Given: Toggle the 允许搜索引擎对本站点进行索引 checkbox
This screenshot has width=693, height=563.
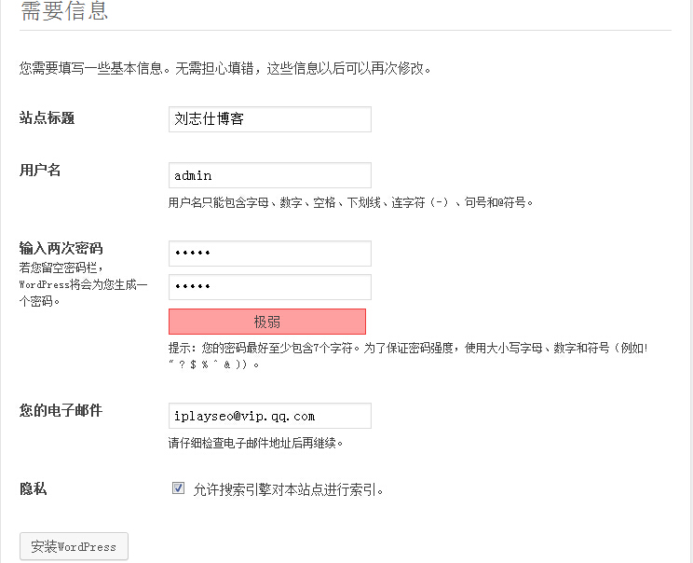Looking at the screenshot, I should [x=178, y=488].
